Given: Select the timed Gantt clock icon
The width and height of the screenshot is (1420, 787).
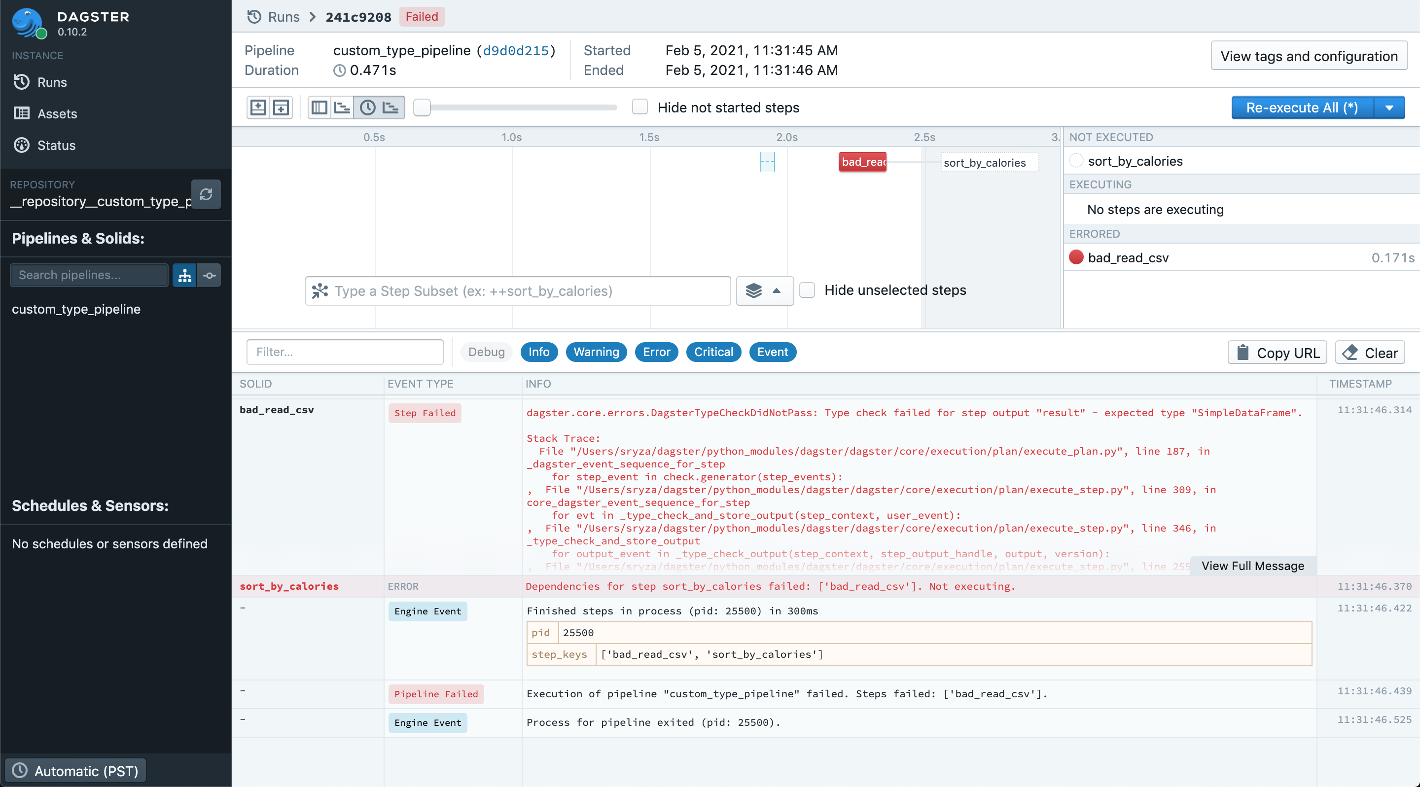Looking at the screenshot, I should click(367, 107).
